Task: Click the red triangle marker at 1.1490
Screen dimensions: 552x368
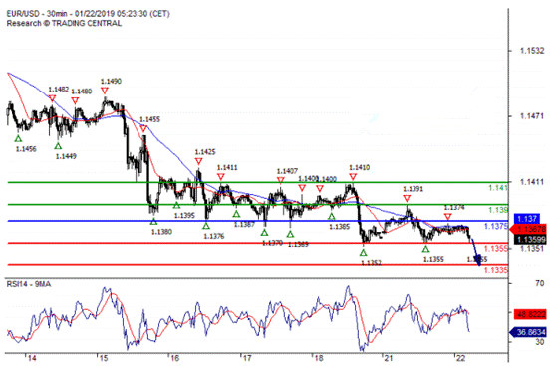Action: pos(105,92)
